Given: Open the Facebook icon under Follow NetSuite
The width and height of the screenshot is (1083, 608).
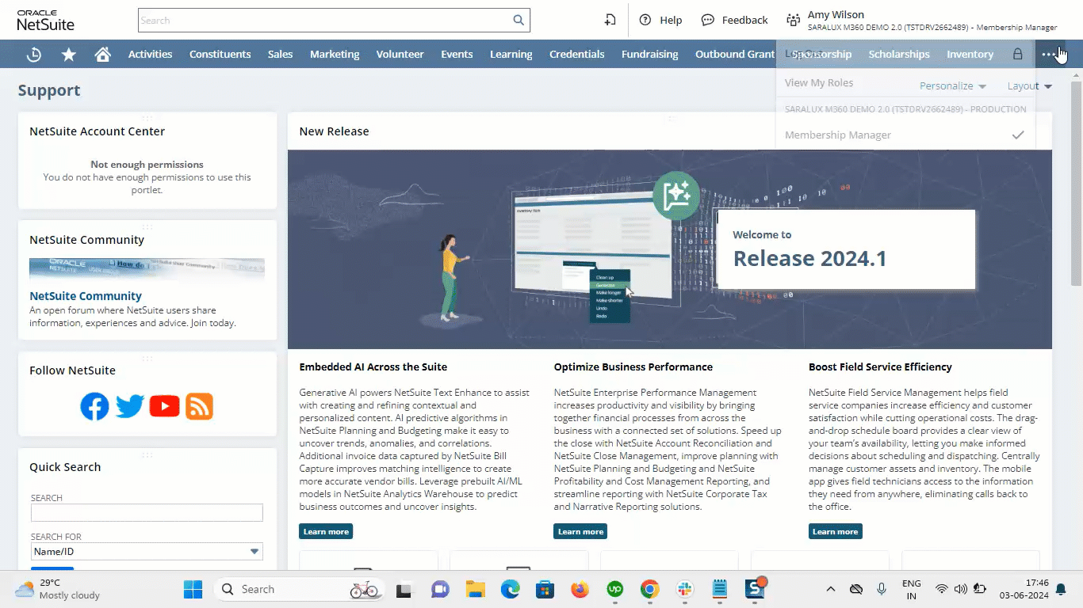Looking at the screenshot, I should (x=94, y=406).
